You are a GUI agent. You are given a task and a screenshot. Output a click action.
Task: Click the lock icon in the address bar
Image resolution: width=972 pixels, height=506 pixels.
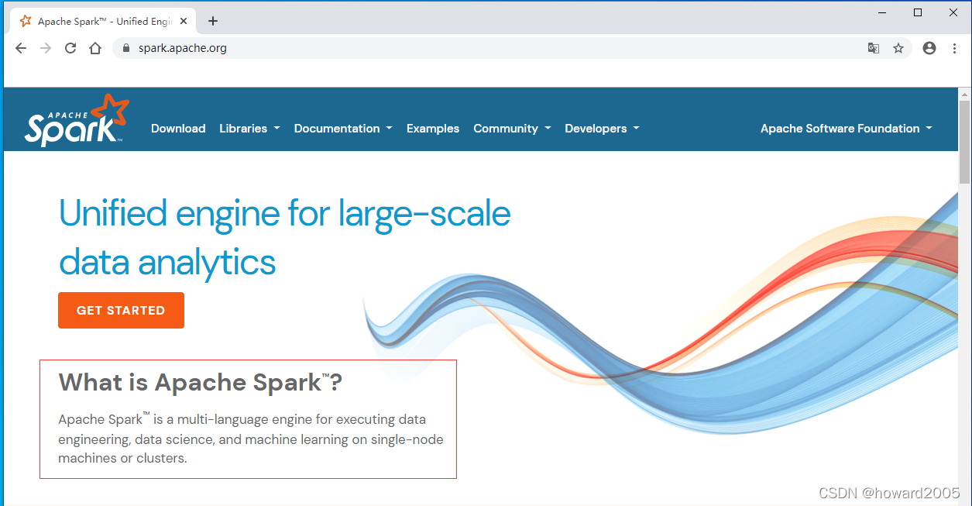(127, 48)
